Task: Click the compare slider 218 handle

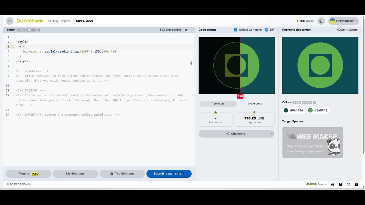Action: tap(240, 97)
